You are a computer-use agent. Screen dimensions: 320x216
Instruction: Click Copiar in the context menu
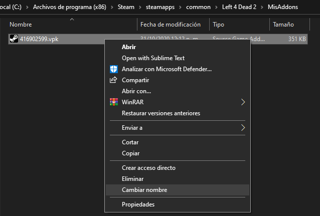(x=130, y=153)
